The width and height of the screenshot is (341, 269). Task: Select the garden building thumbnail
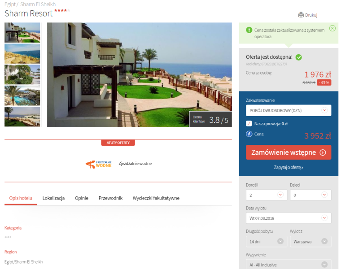pos(22,74)
